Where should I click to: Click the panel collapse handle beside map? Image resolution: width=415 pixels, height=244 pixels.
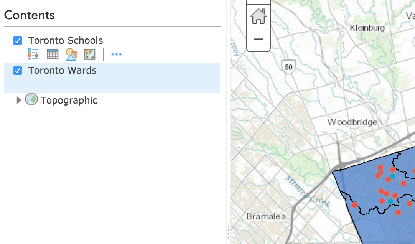[228, 232]
